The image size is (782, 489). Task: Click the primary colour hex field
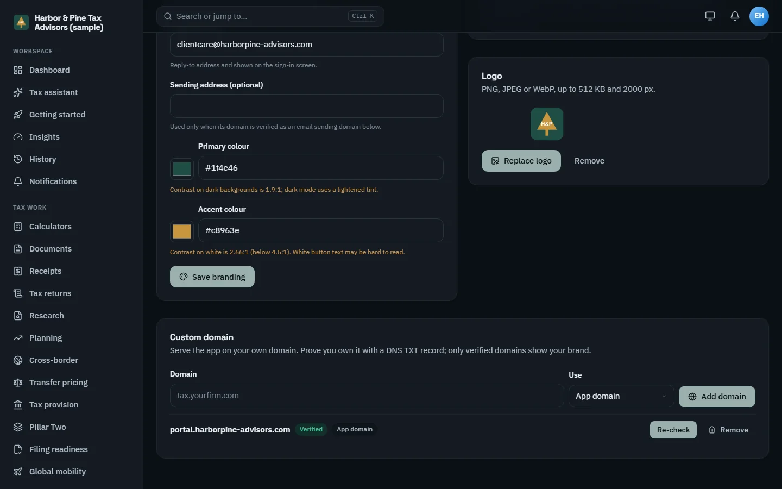[321, 168]
